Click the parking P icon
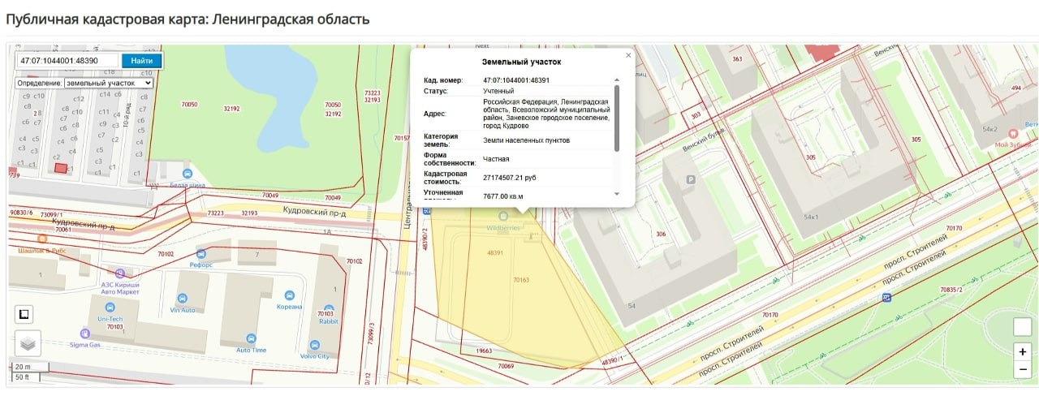The height and width of the screenshot is (396, 1039). (692, 180)
